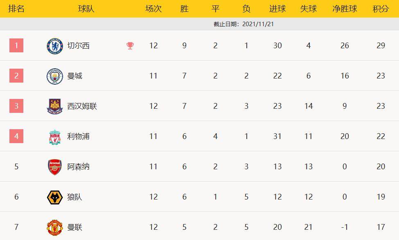Click the Manchester United crest icon
The image size is (399, 240).
pos(54,227)
